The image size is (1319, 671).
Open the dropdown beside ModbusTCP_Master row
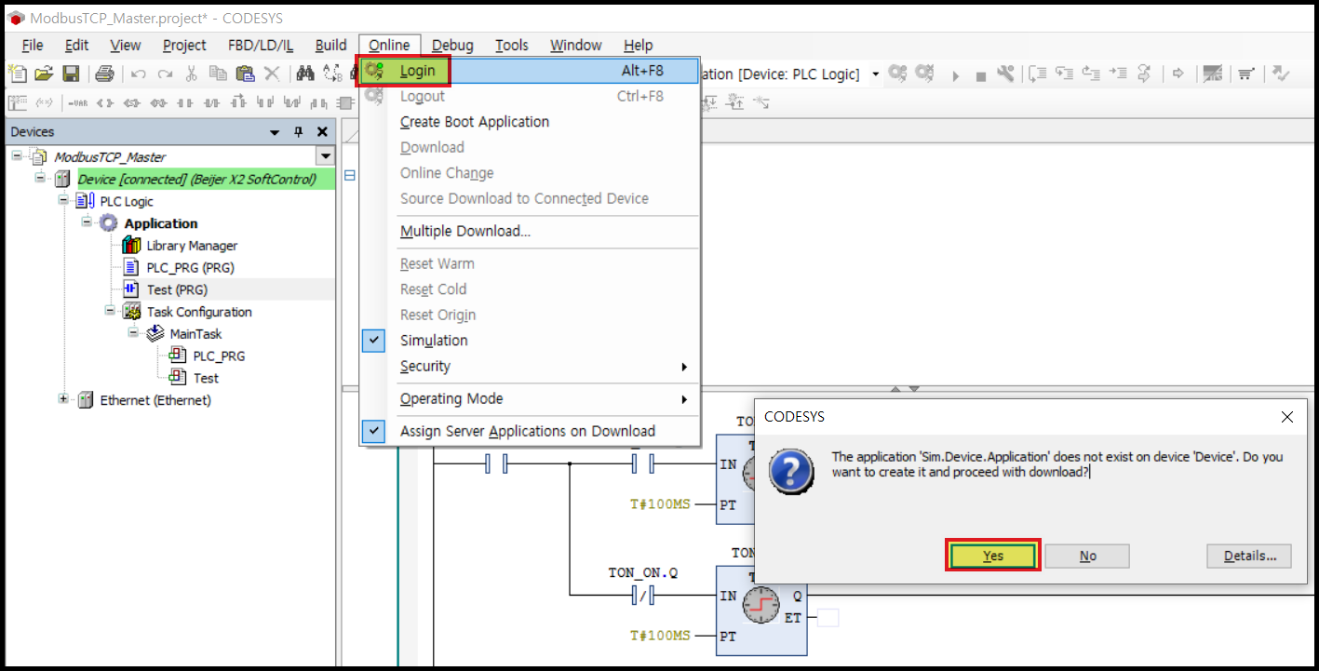tap(325, 156)
